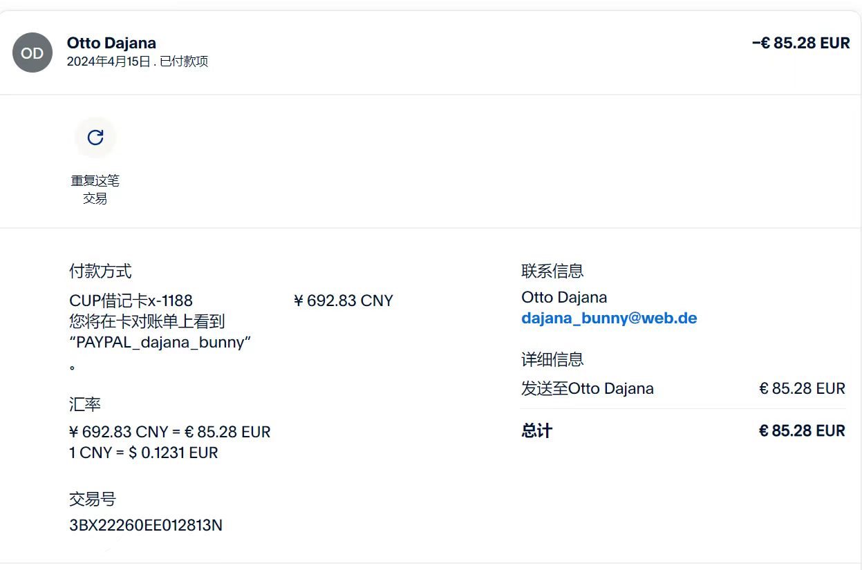This screenshot has height=570, width=862.
Task: Click the repeat transaction circular arrow icon
Action: coord(95,137)
